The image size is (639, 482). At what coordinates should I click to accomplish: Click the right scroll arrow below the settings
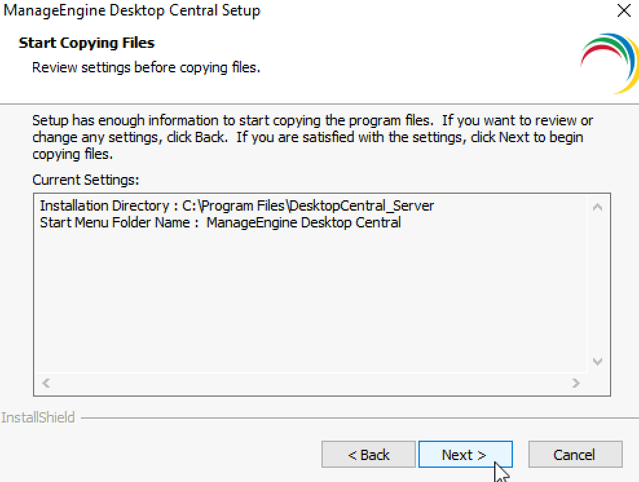point(576,382)
